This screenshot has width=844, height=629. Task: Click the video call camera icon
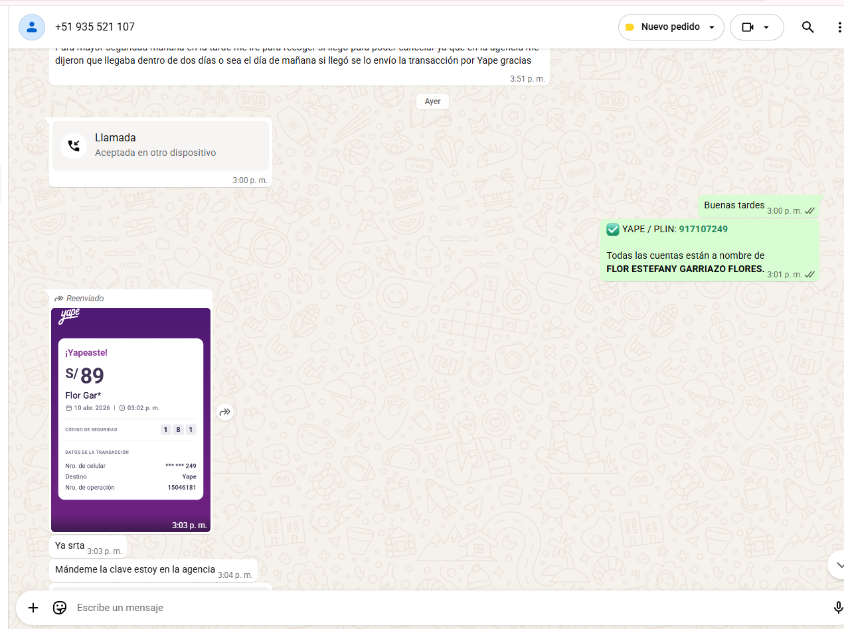pos(748,27)
